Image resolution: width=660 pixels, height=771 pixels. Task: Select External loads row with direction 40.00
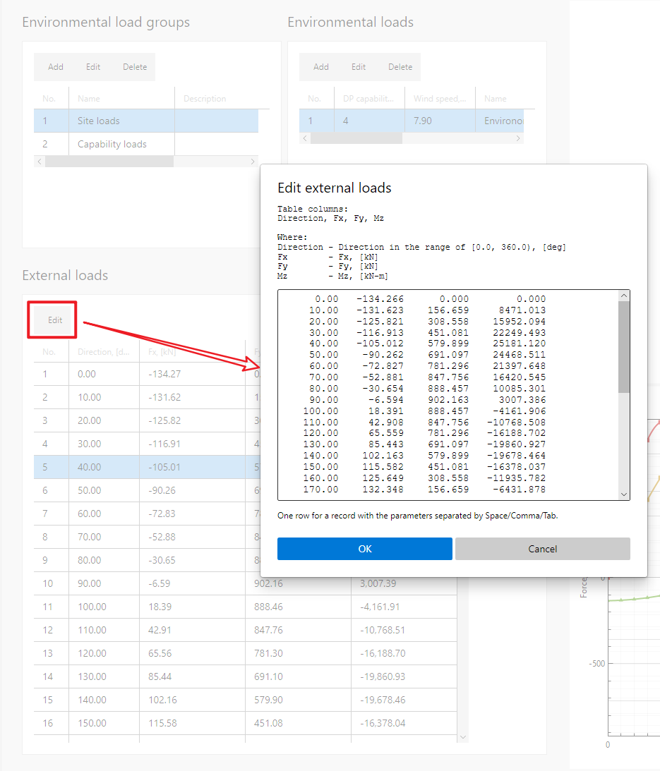pyautogui.click(x=147, y=467)
